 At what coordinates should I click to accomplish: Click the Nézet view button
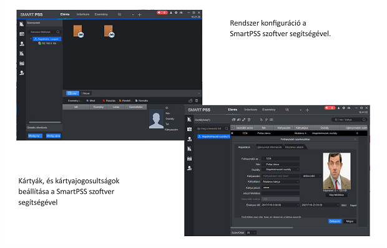coord(86,93)
